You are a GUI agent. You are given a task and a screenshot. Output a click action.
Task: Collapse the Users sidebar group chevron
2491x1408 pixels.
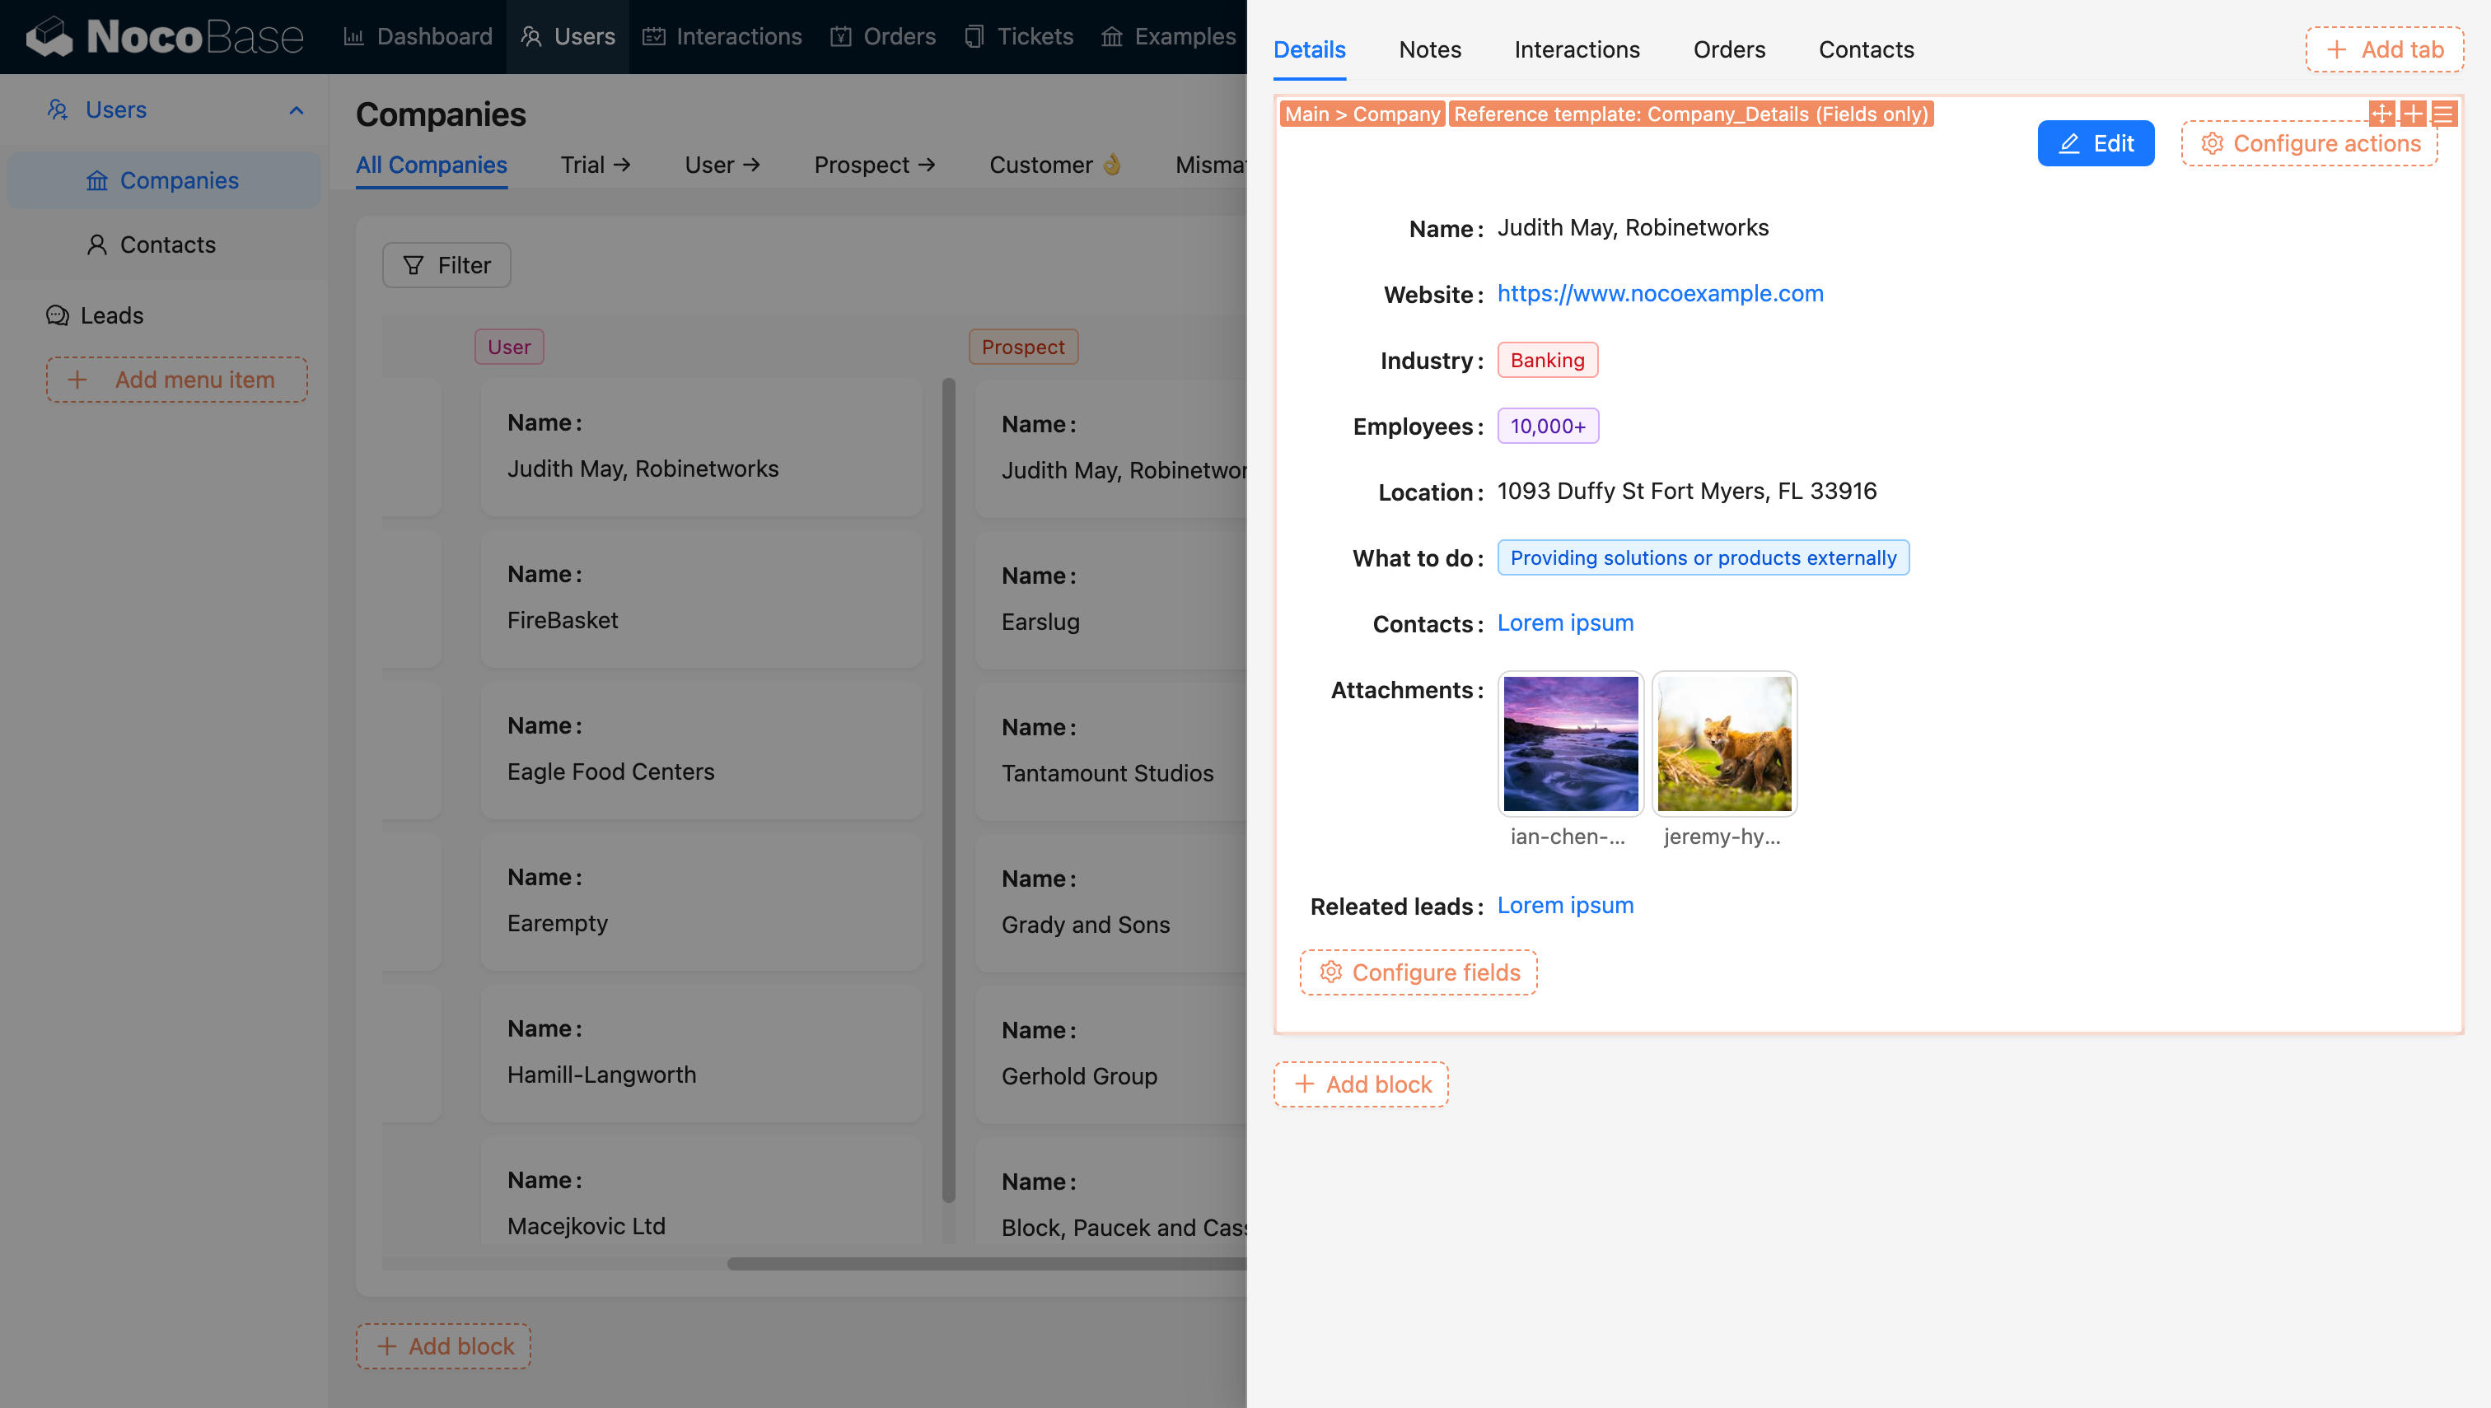pyautogui.click(x=296, y=110)
